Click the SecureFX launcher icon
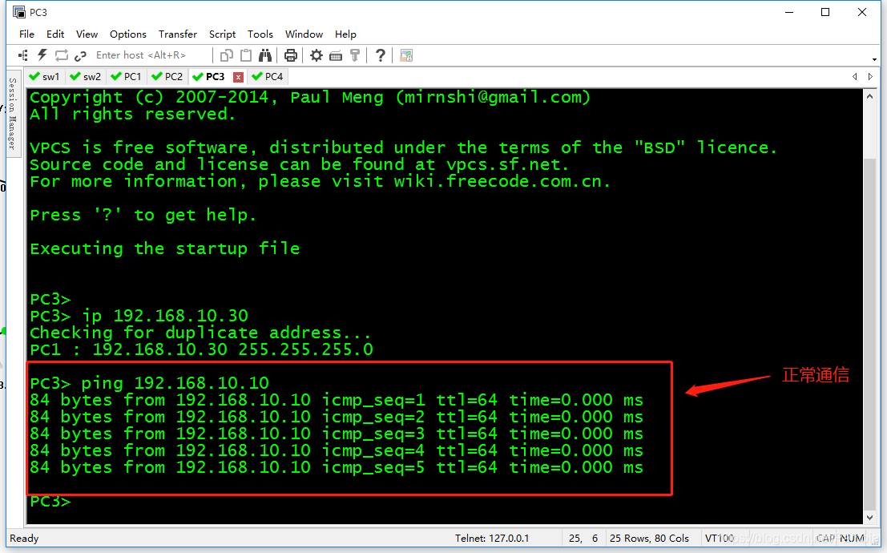 tap(406, 55)
